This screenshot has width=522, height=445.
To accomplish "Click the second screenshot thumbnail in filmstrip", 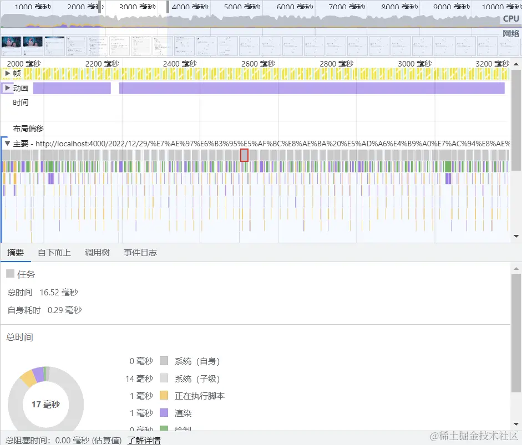I will 33,46.
